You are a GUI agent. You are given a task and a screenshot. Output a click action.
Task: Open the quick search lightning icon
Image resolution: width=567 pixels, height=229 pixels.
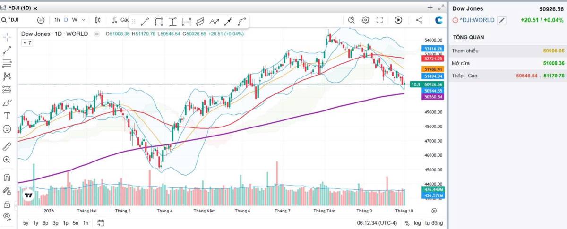351,20
